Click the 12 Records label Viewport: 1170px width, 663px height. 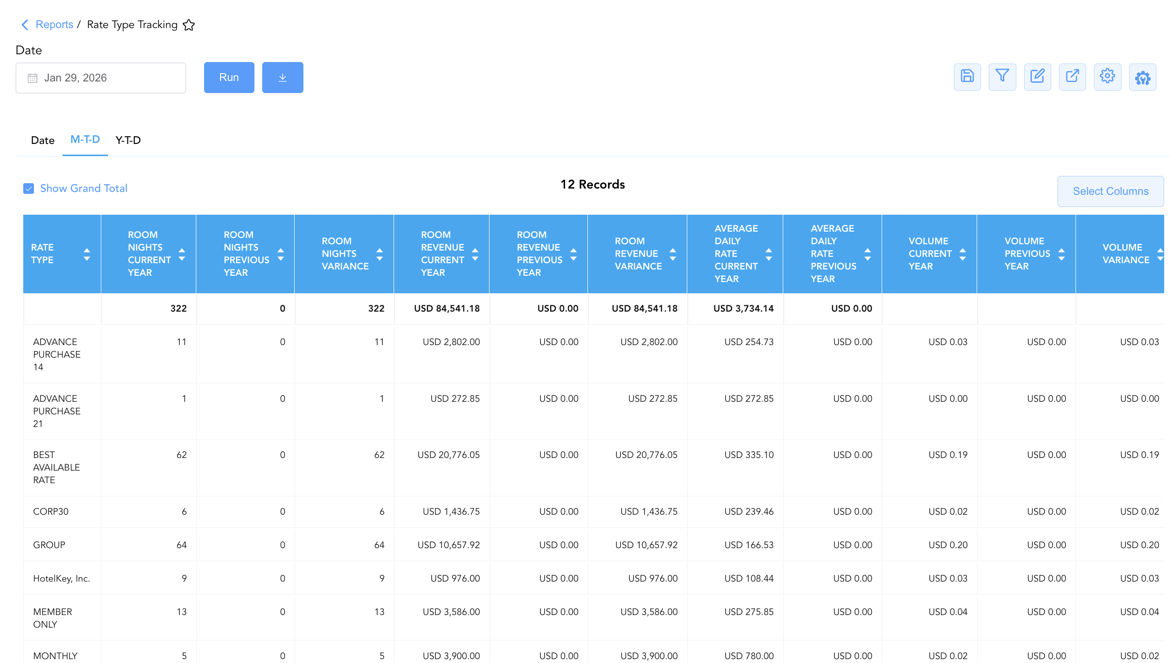[593, 185]
